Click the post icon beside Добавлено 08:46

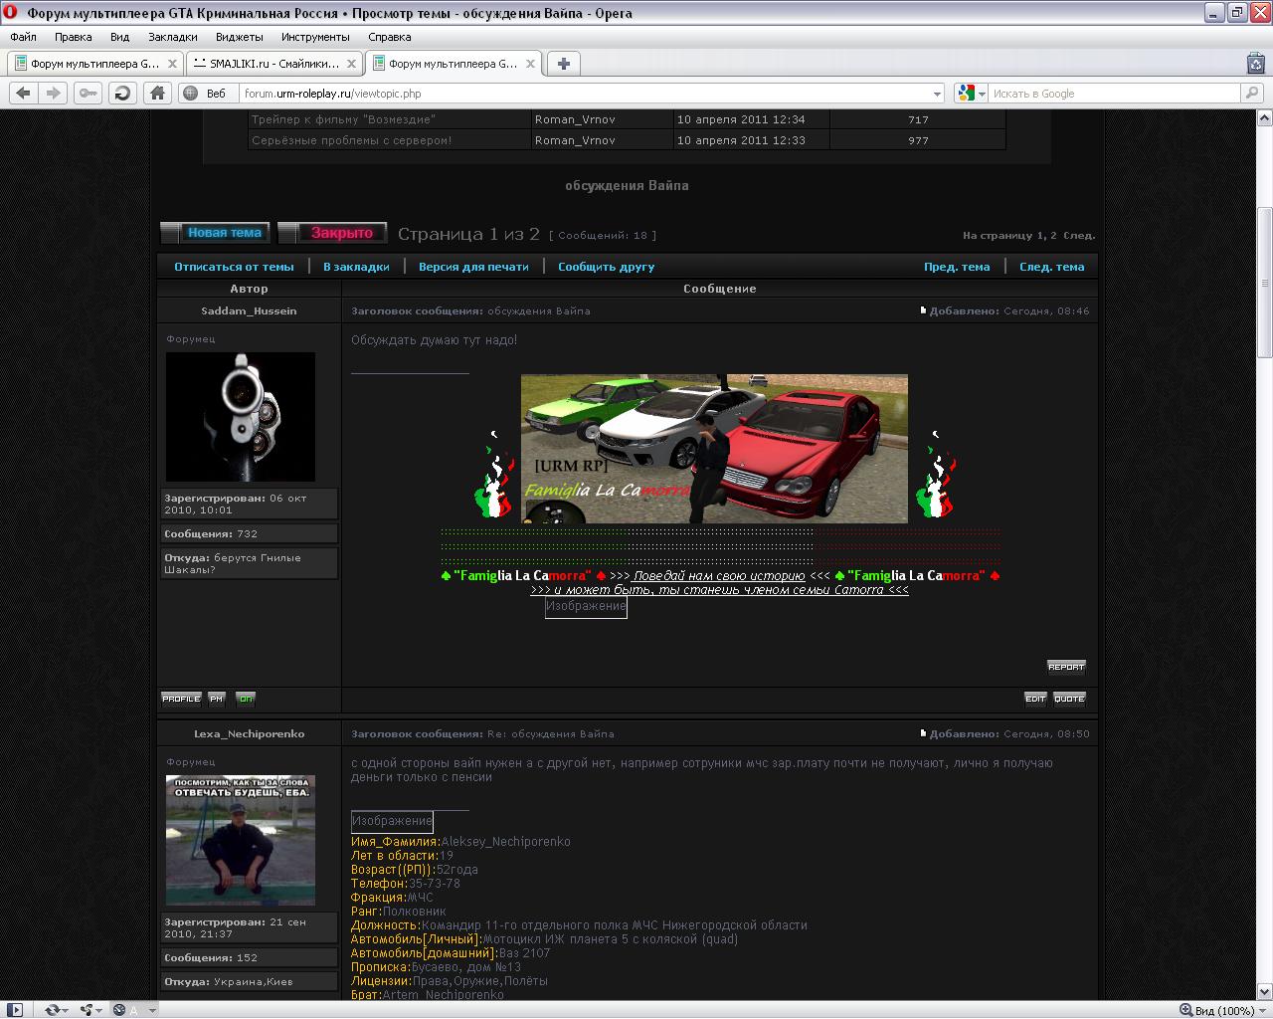[924, 311]
